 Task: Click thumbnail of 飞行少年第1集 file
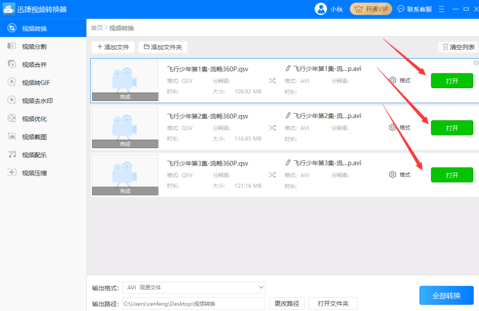click(x=125, y=80)
